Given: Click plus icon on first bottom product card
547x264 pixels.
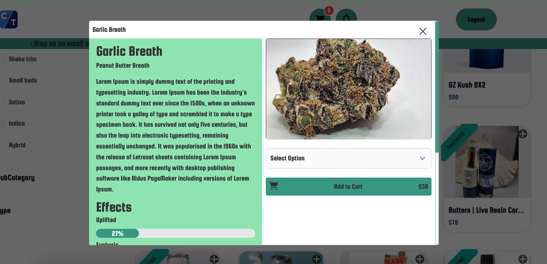Looking at the screenshot, I should click(214, 259).
